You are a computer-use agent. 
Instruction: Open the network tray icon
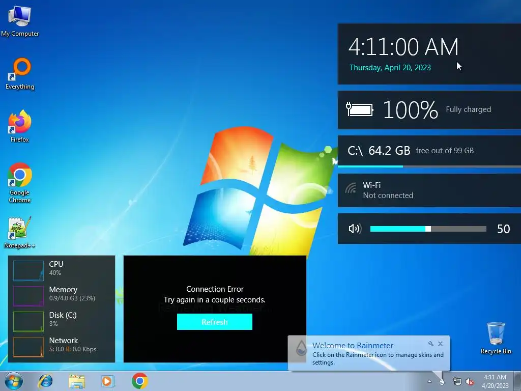tap(457, 382)
